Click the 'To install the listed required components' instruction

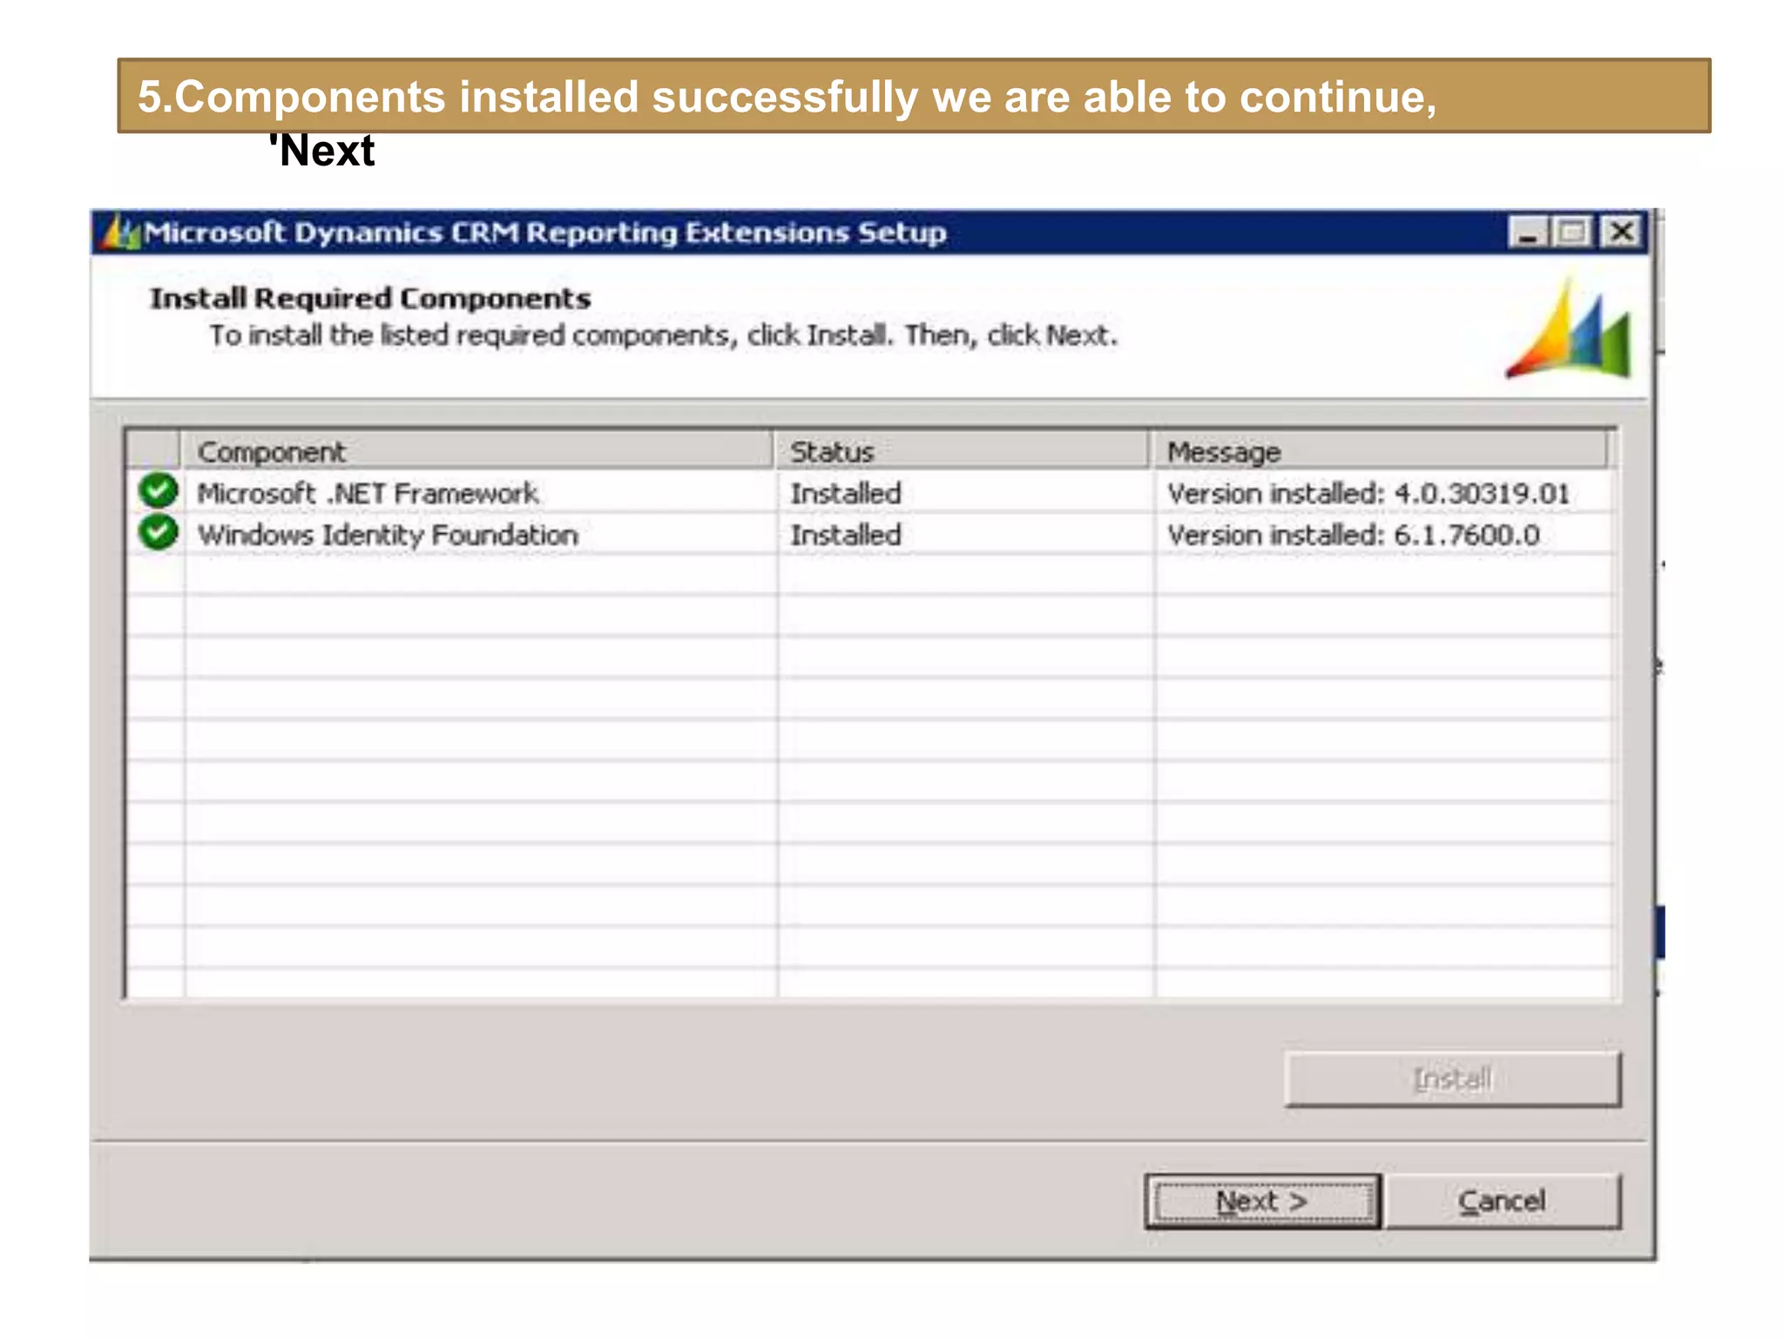point(663,335)
